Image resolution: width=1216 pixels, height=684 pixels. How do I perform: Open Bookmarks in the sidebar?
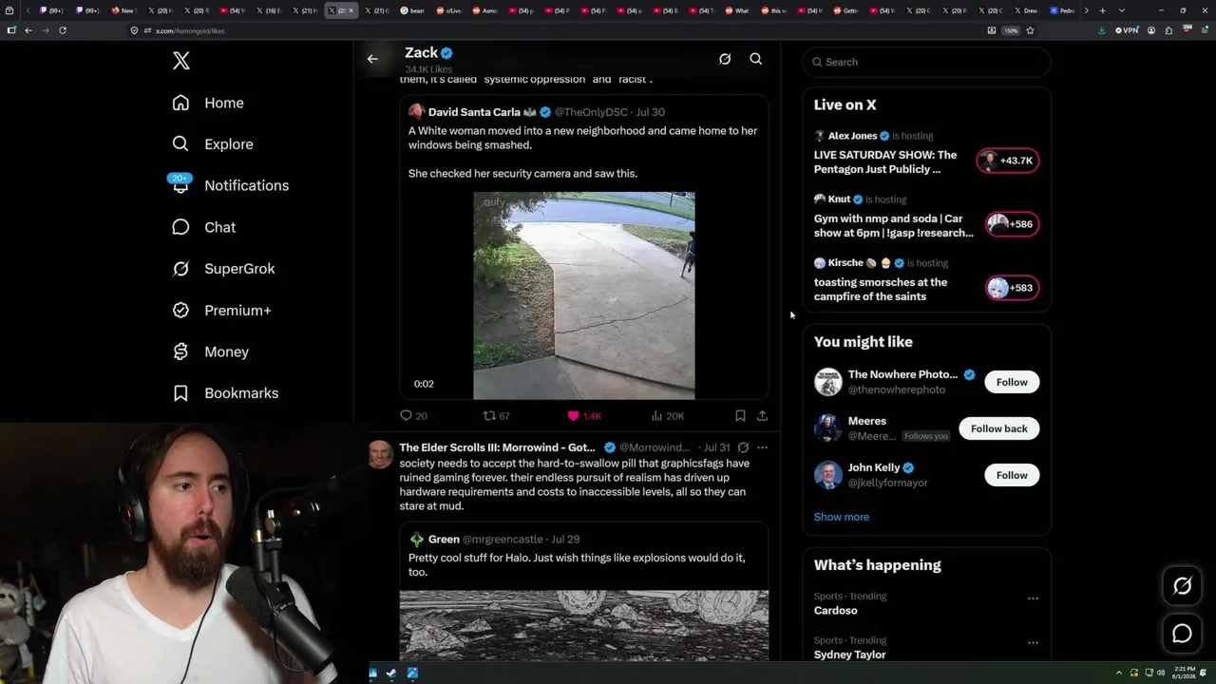(x=225, y=393)
